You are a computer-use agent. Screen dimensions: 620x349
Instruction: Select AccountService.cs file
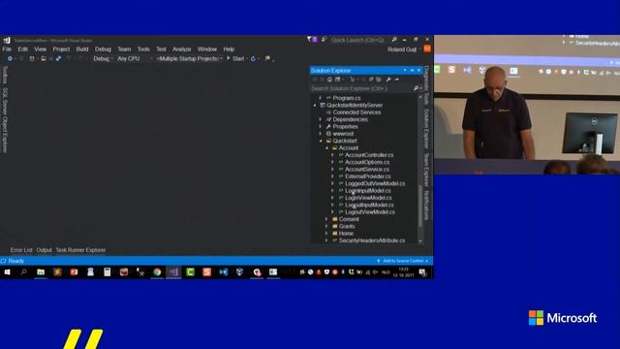[367, 170]
